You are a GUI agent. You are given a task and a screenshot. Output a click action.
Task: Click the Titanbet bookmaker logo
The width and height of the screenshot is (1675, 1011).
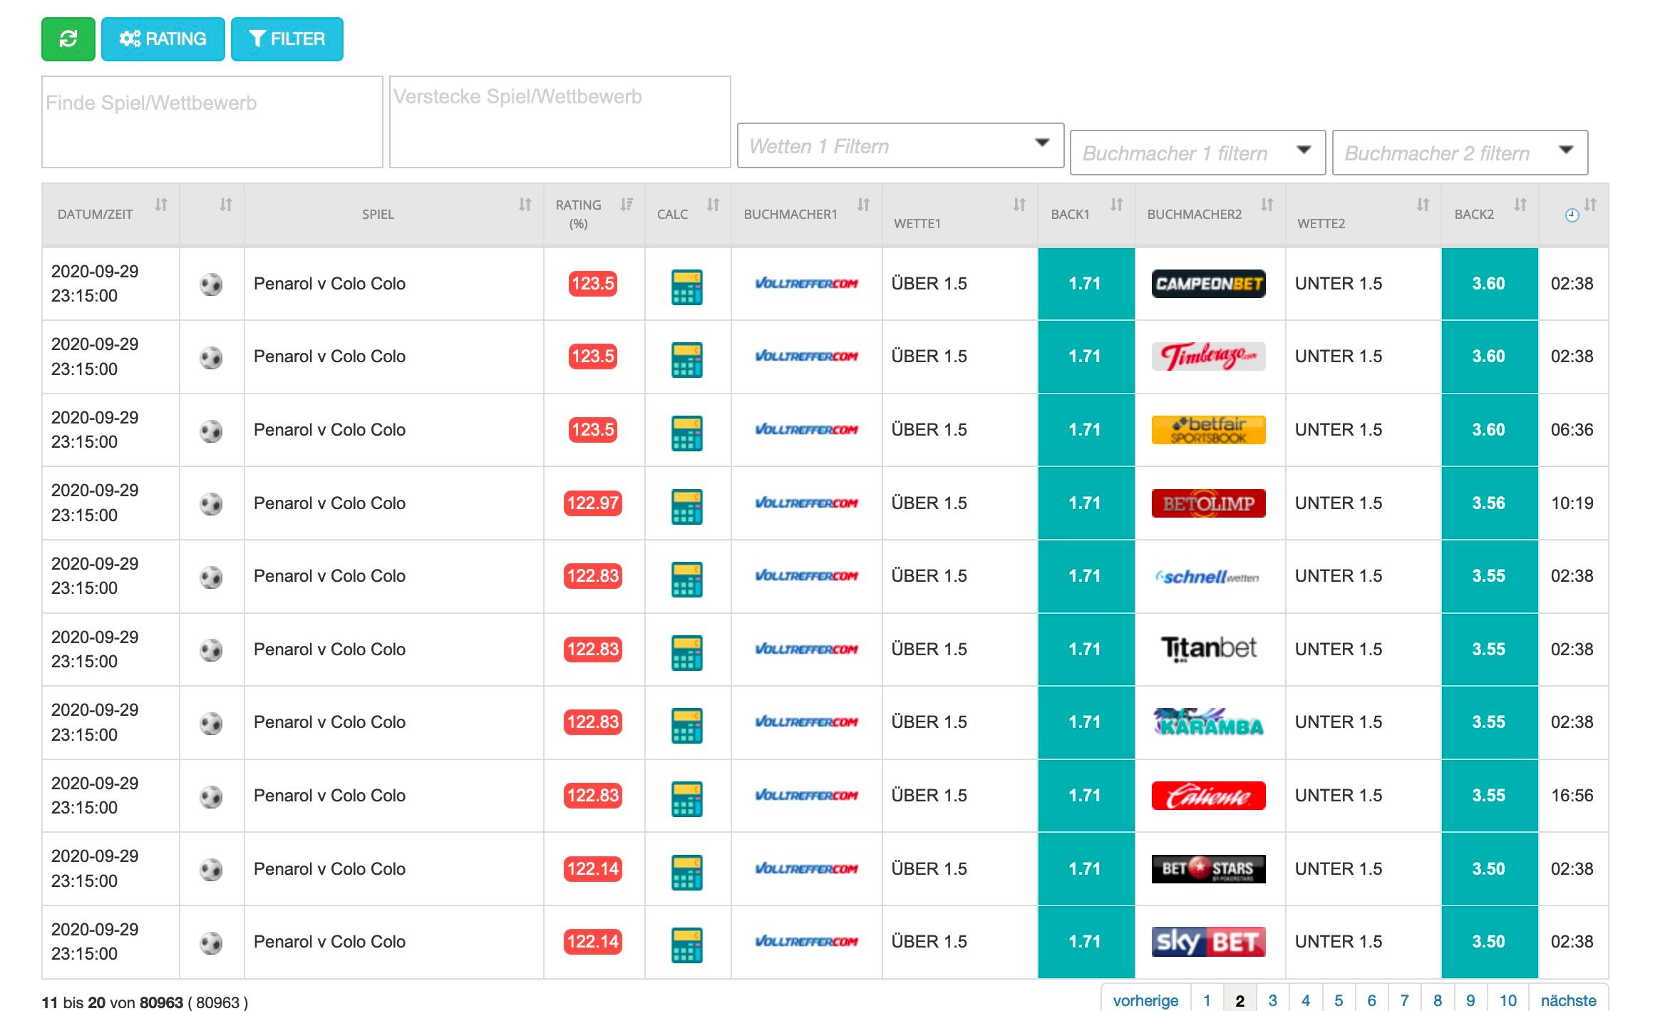(1209, 649)
